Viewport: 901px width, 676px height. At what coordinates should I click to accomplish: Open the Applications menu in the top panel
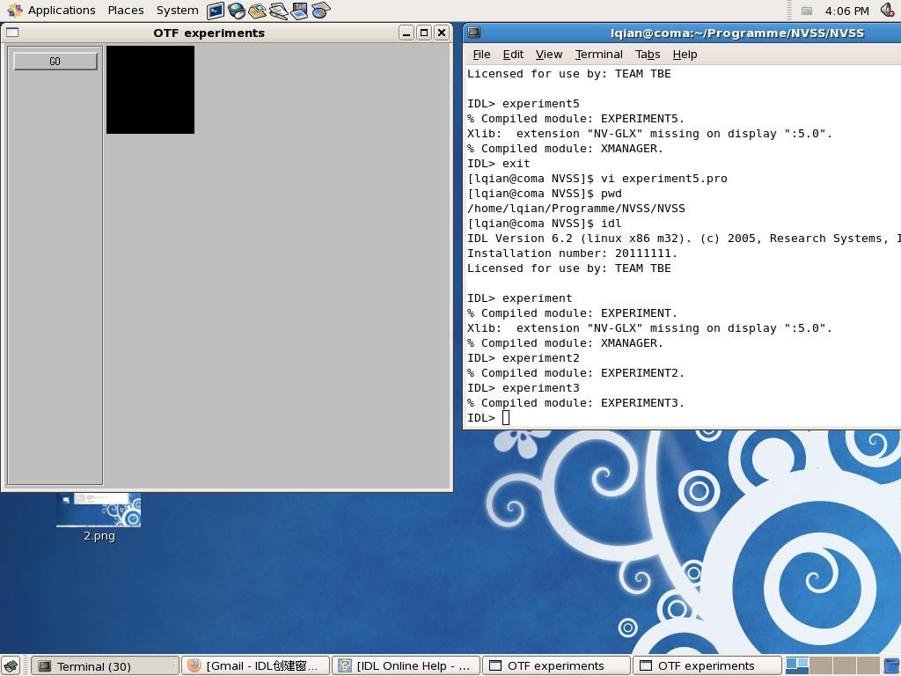[x=51, y=11]
